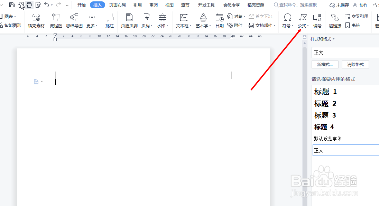This screenshot has height=206, width=379.
Task: Insert 书签 bookmark
Action: click(x=353, y=25)
